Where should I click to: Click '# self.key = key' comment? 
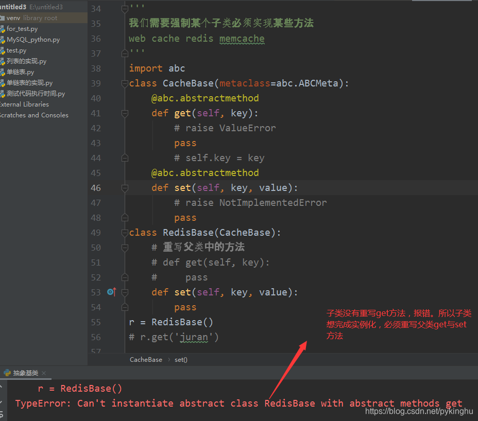(x=219, y=158)
